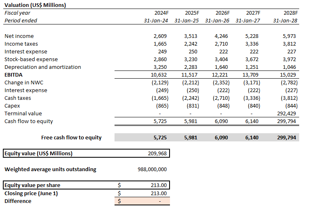
Task: Click the 'Equity value per share' label
Action: click(32, 185)
